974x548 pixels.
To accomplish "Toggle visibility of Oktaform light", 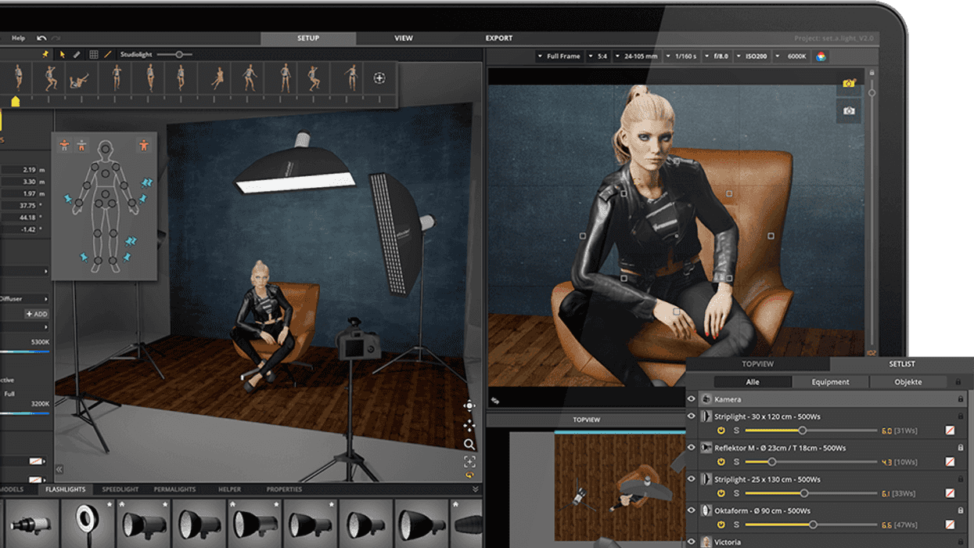I will point(692,510).
